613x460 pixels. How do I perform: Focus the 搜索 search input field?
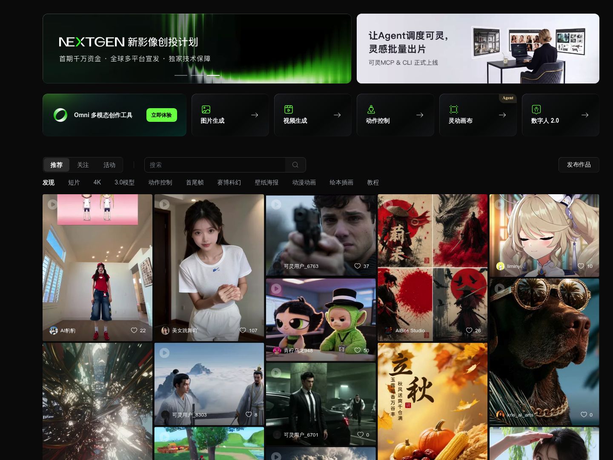point(215,165)
